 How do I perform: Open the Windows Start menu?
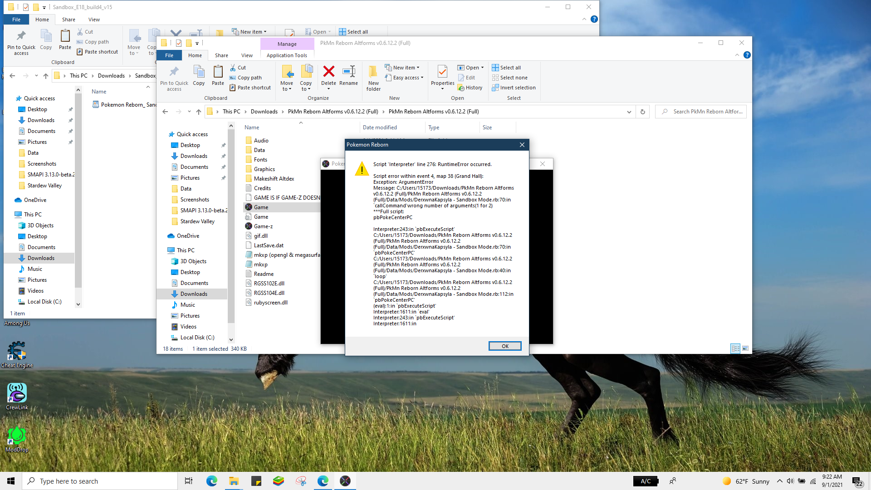11,481
